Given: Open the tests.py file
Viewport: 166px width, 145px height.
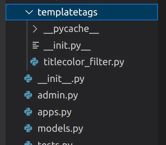Looking at the screenshot, I should [55, 143].
